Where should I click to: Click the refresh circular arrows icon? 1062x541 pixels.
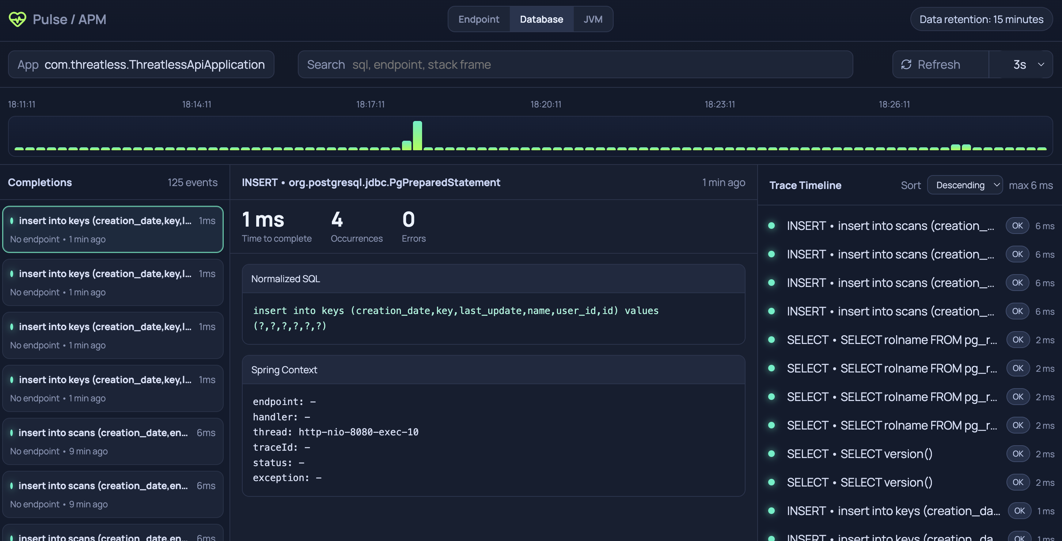(906, 64)
